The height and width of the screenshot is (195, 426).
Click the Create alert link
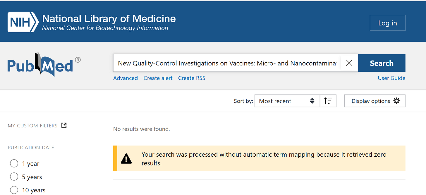(x=158, y=78)
